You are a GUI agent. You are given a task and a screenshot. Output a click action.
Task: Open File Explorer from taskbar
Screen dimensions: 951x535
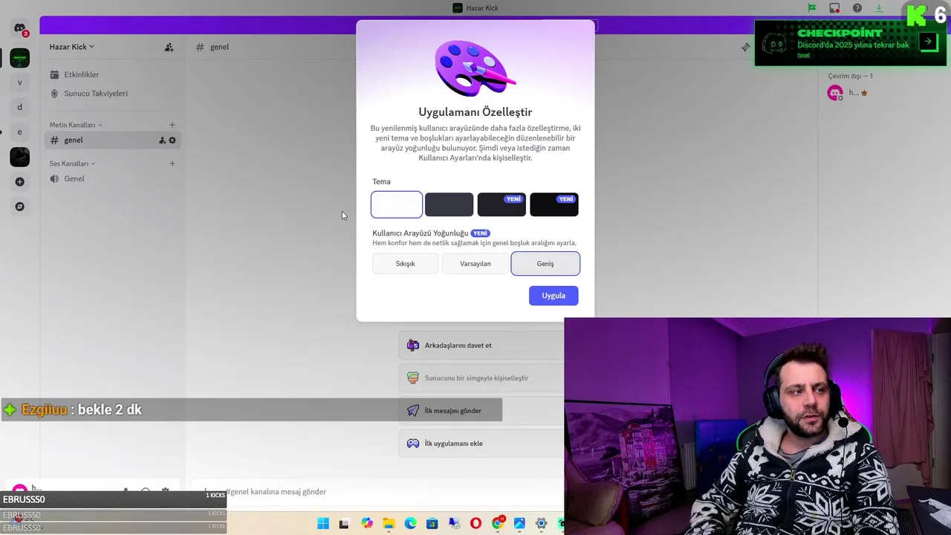click(389, 524)
